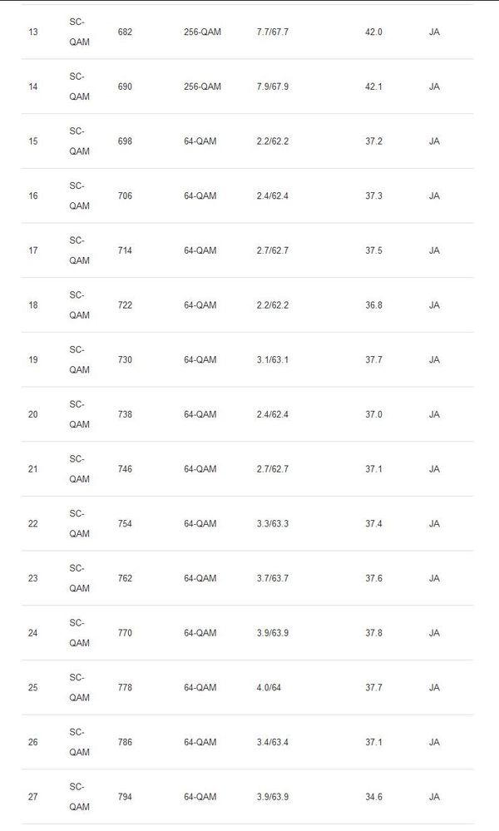Click power value 2.2/62.2 for channel 15
Screen dimensions: 499x831
273,141
